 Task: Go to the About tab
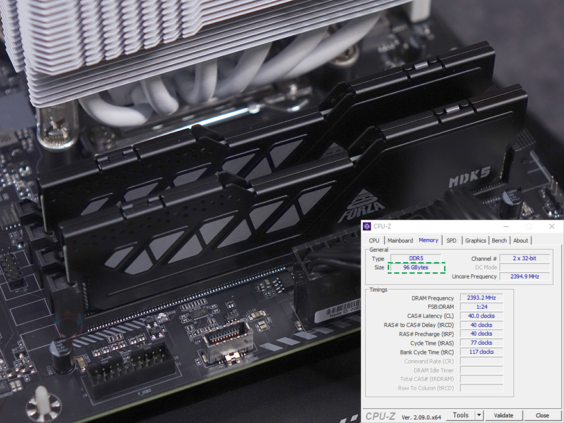click(520, 240)
